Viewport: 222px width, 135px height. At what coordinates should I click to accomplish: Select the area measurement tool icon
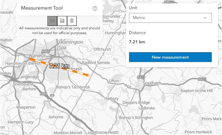(62, 21)
